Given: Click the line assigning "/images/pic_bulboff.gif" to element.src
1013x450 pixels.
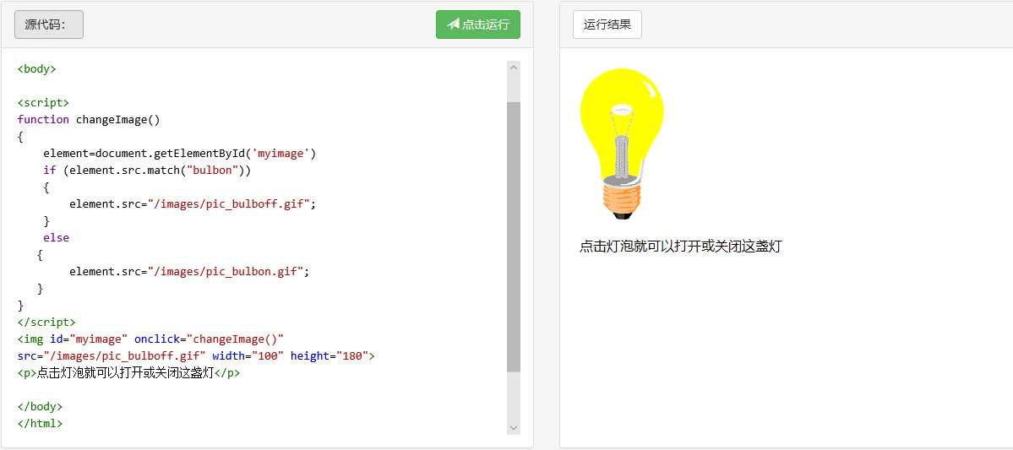Looking at the screenshot, I should pyautogui.click(x=193, y=204).
